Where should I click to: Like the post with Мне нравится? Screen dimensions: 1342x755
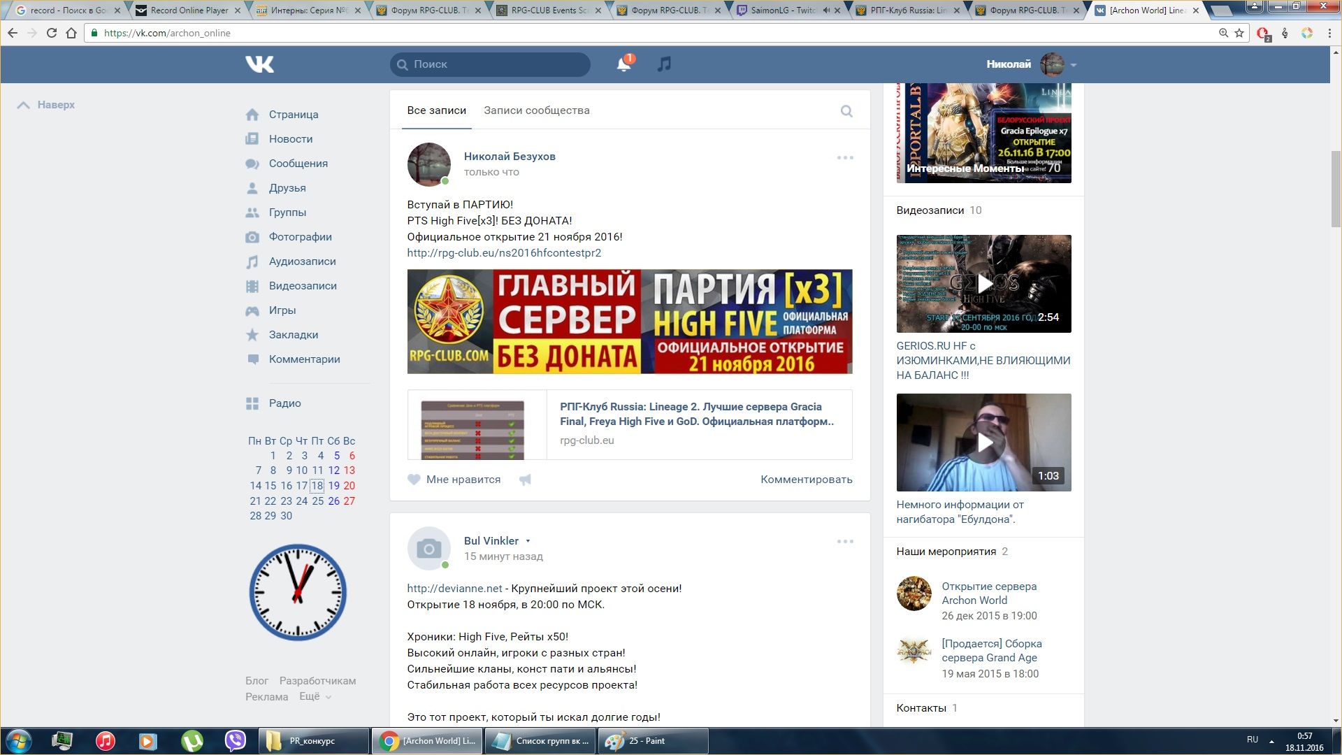point(454,480)
